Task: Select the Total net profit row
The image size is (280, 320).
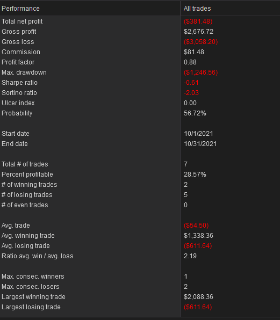Action: tap(140, 21)
